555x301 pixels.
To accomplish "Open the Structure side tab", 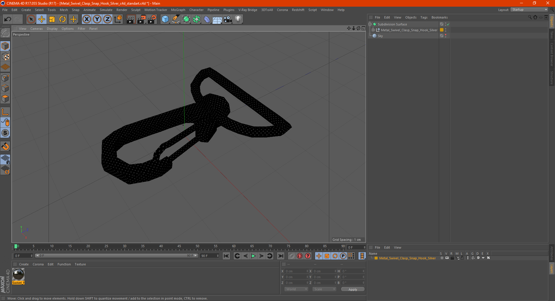I will pyautogui.click(x=552, y=78).
